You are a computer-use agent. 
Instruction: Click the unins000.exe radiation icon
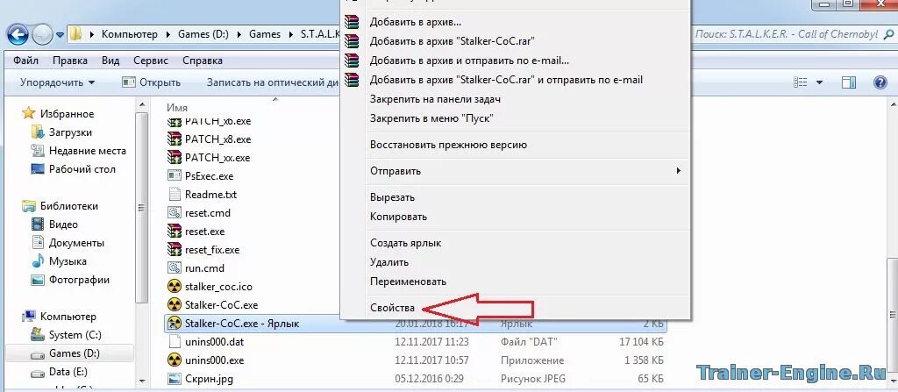coord(175,360)
